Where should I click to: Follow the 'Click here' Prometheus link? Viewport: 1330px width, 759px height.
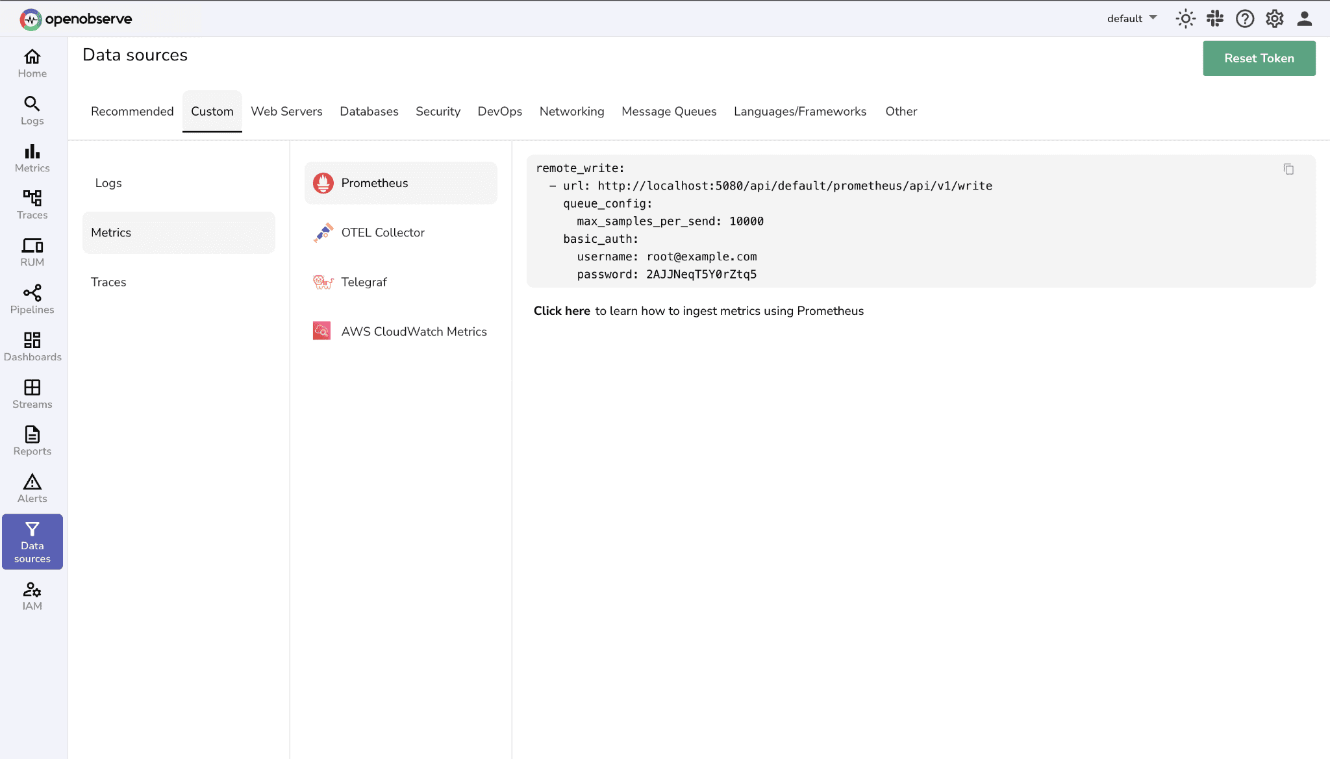(x=562, y=311)
